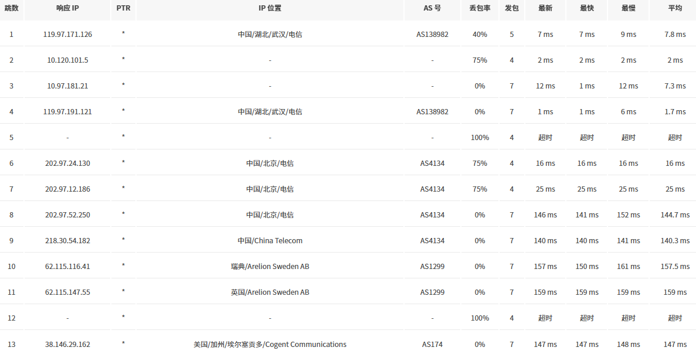Click location 美国/加州/埃尔塞贡多/Cogent Communications
Image resolution: width=696 pixels, height=354 pixels.
coord(270,344)
